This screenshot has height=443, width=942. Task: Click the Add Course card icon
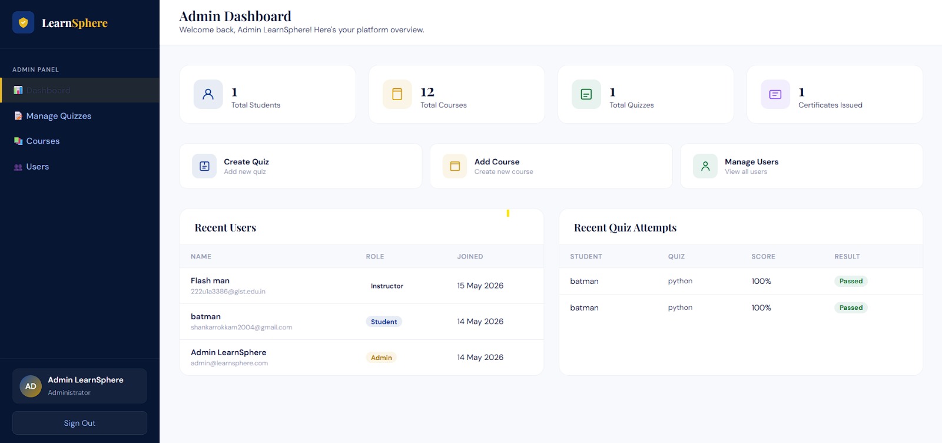coord(455,166)
